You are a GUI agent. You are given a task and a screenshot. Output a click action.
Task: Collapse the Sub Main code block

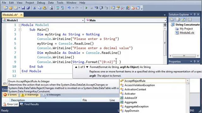pyautogui.click(x=20, y=30)
